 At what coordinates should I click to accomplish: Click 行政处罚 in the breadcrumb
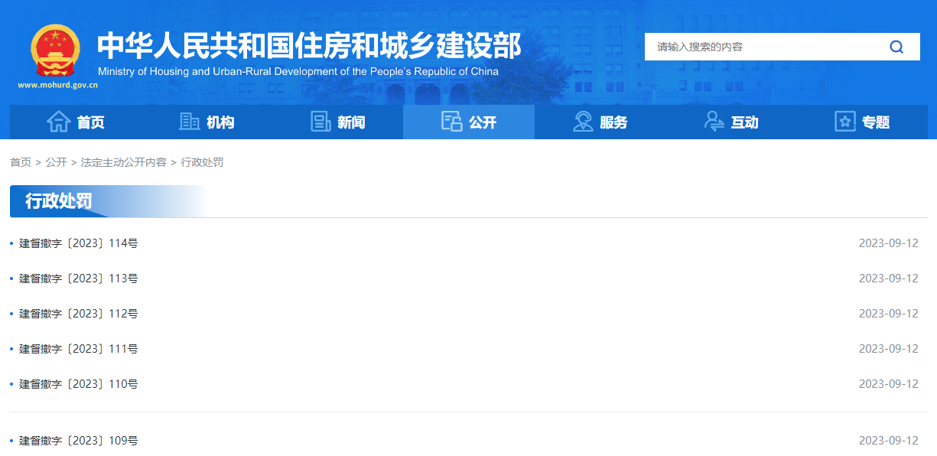click(202, 162)
